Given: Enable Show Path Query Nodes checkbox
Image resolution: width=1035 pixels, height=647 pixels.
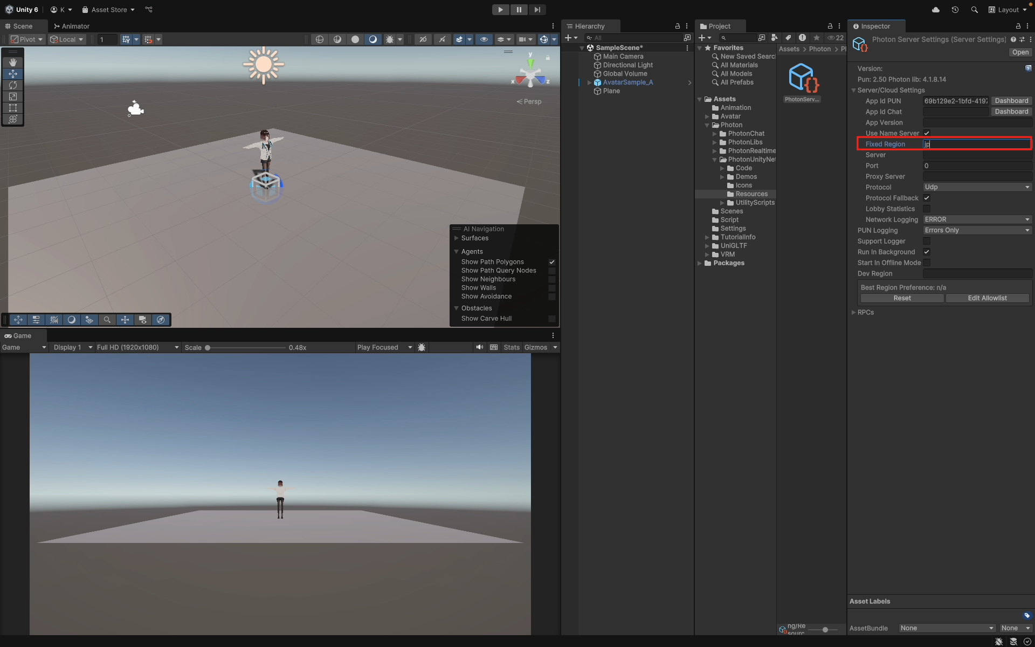Looking at the screenshot, I should coord(552,271).
